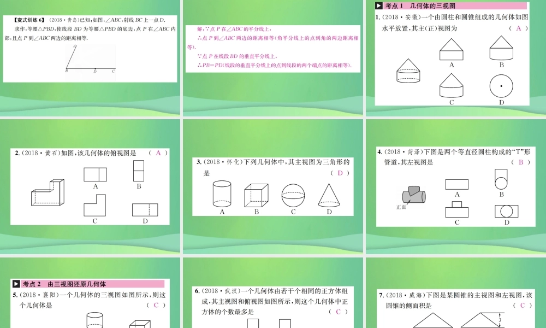Click the answer '( C )' of question 7
Image resolution: width=546 pixels, height=328 pixels.
523,306
